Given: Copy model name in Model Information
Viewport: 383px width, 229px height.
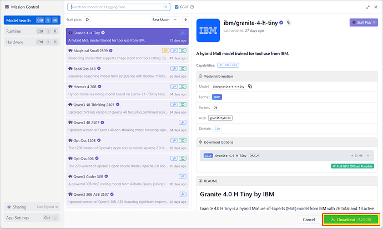Looking at the screenshot, I should coord(250,86).
